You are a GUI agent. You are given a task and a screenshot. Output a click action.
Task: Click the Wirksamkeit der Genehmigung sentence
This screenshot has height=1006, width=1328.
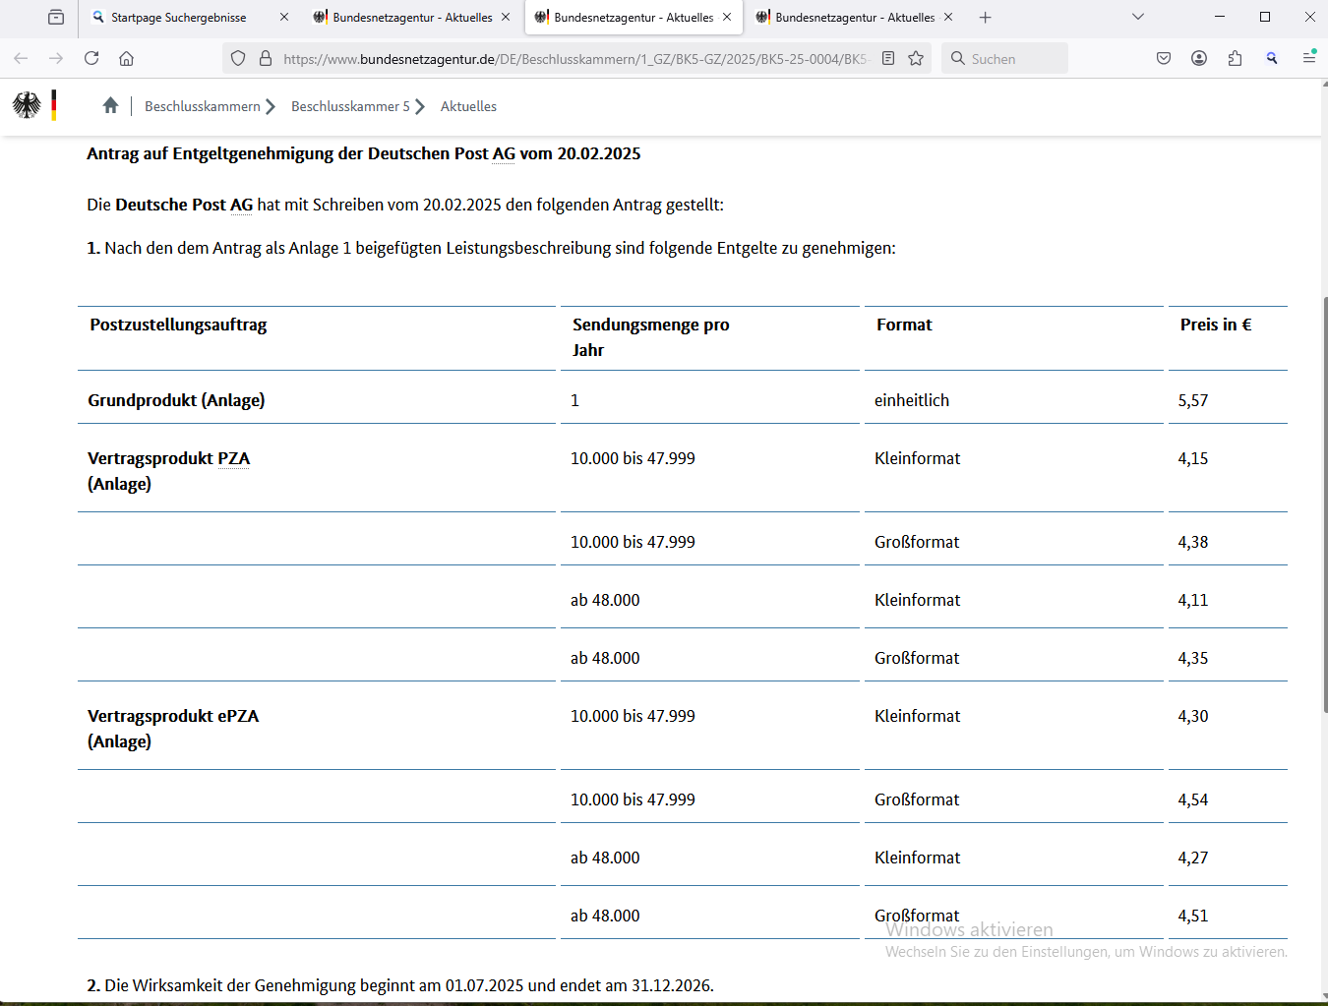pyautogui.click(x=400, y=985)
